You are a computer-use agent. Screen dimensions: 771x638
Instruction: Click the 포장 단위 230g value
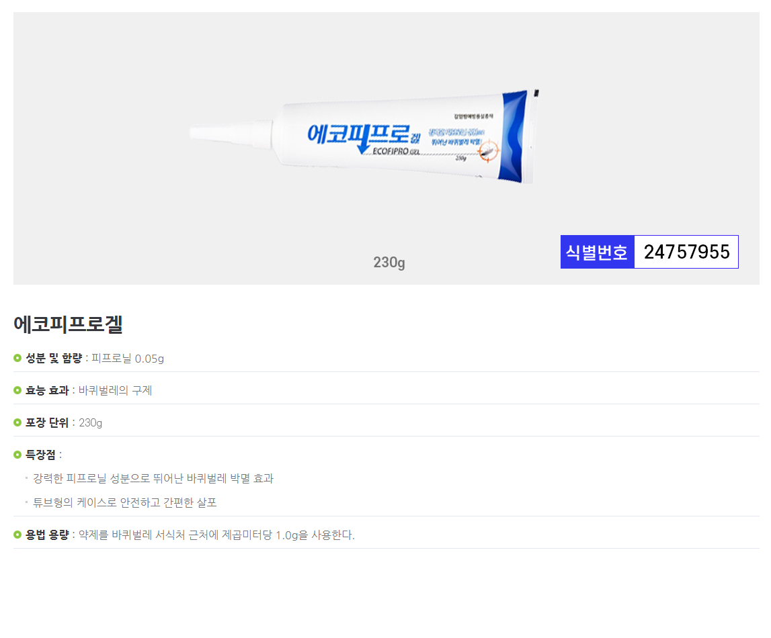pyautogui.click(x=90, y=422)
